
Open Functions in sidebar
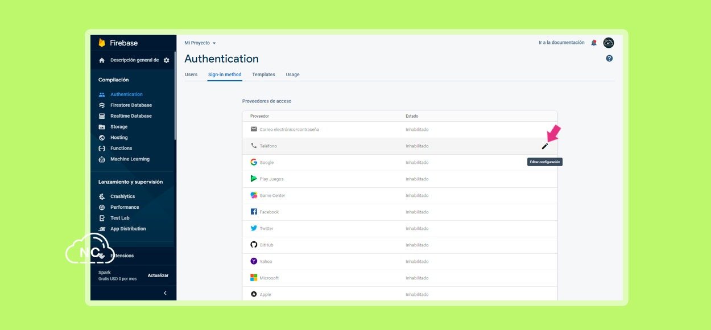(121, 148)
